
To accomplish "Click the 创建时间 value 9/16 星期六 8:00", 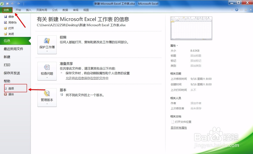I will tap(201, 84).
